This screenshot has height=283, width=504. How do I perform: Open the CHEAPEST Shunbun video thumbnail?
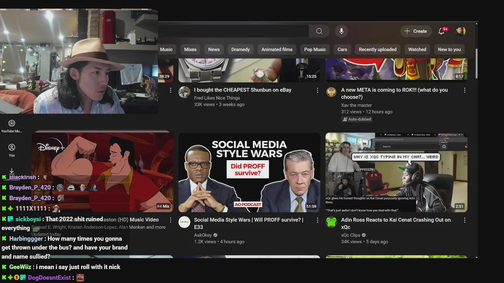click(x=249, y=70)
